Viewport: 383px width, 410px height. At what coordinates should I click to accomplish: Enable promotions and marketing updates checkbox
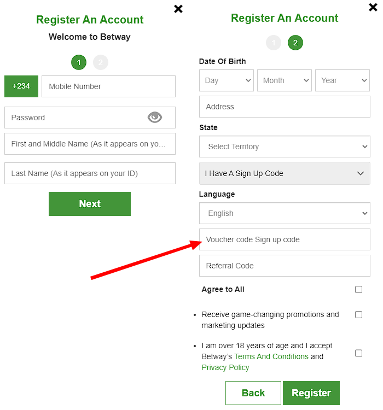tap(358, 314)
